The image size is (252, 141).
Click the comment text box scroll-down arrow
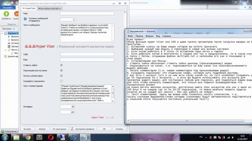point(113,101)
